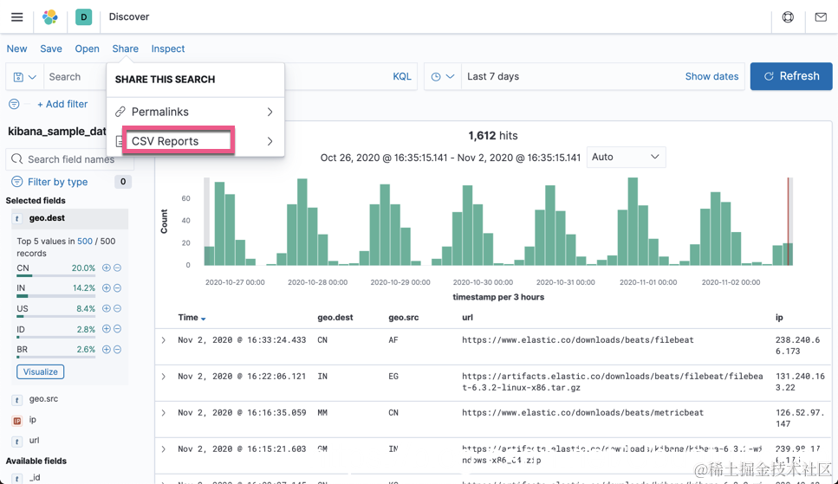838x484 pixels.
Task: Click Show dates link
Action: pos(711,76)
